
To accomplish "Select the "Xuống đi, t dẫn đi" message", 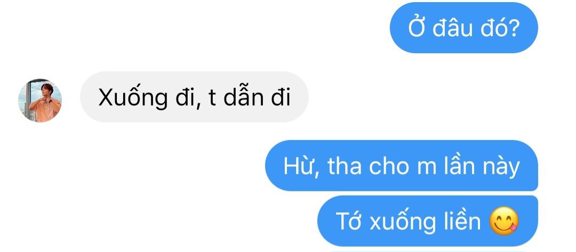I will tap(194, 97).
